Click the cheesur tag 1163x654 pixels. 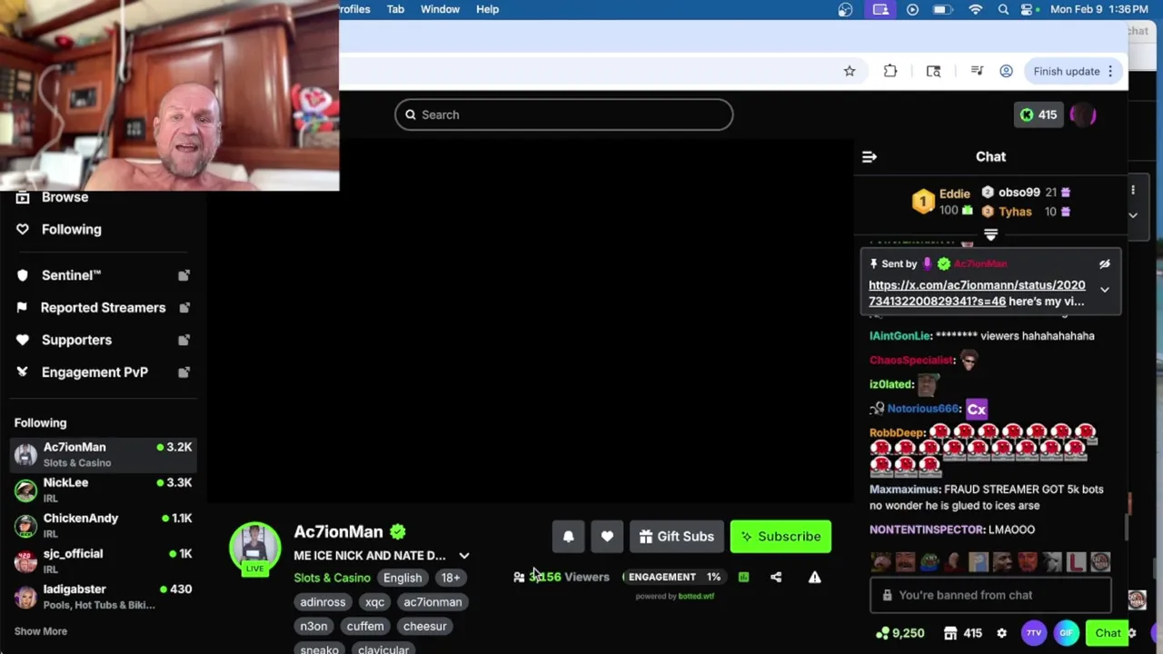[424, 626]
